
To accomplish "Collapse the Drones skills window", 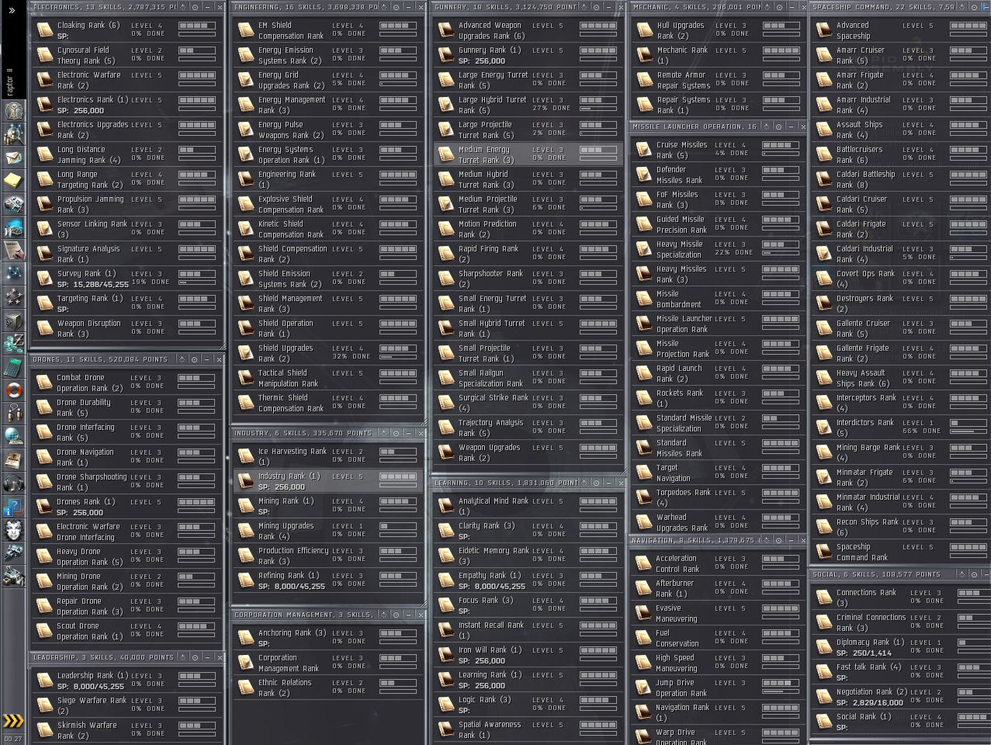I will pos(207,359).
